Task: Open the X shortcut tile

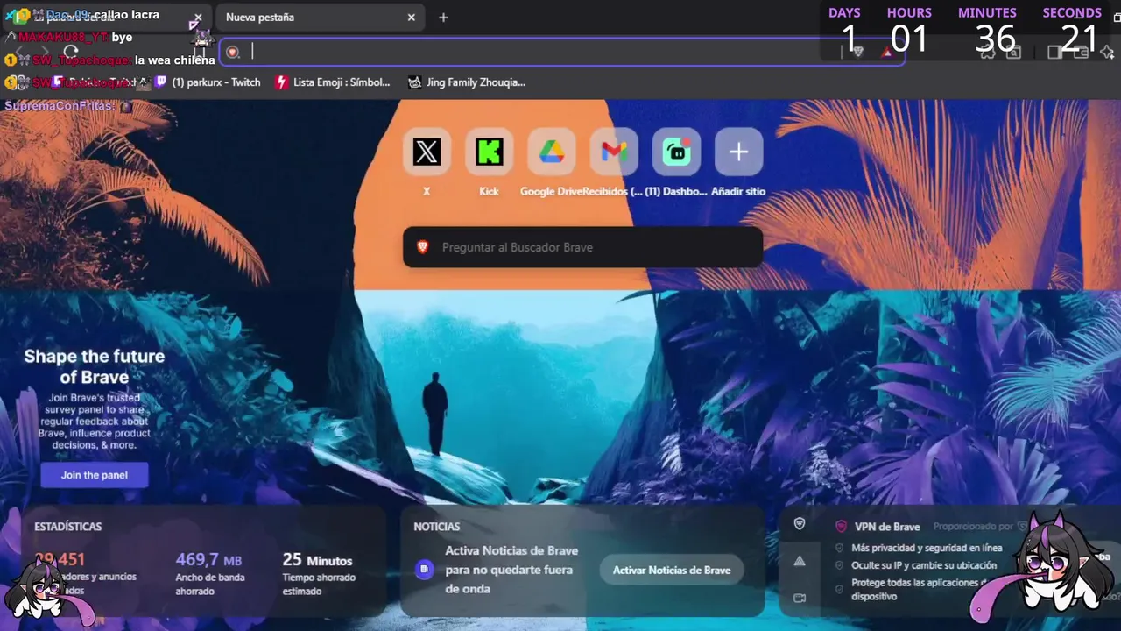Action: click(427, 152)
